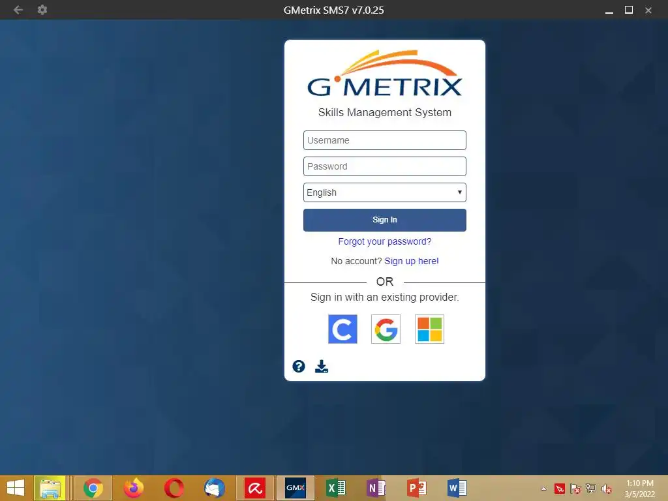668x501 pixels.
Task: Open Excel from the taskbar
Action: click(336, 488)
